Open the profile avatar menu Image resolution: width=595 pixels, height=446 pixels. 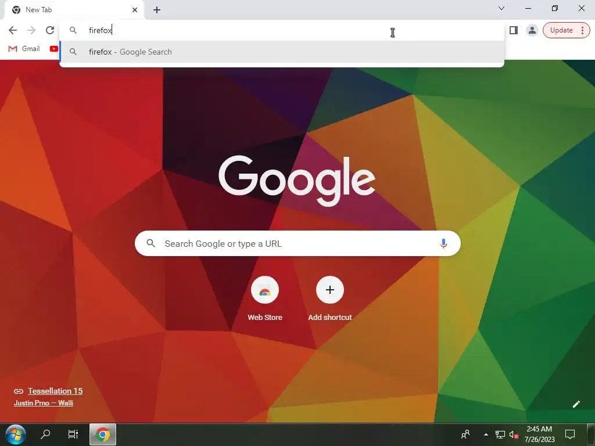pyautogui.click(x=532, y=30)
